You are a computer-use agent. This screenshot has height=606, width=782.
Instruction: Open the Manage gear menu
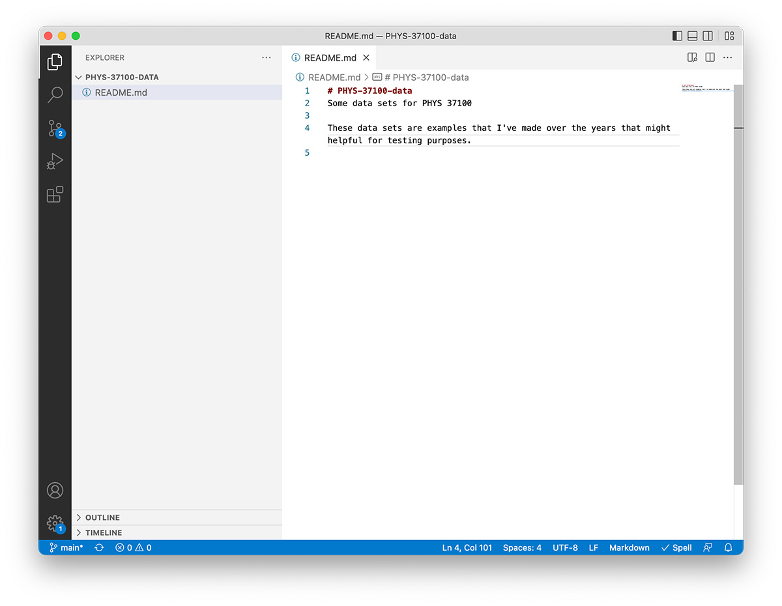pyautogui.click(x=55, y=523)
